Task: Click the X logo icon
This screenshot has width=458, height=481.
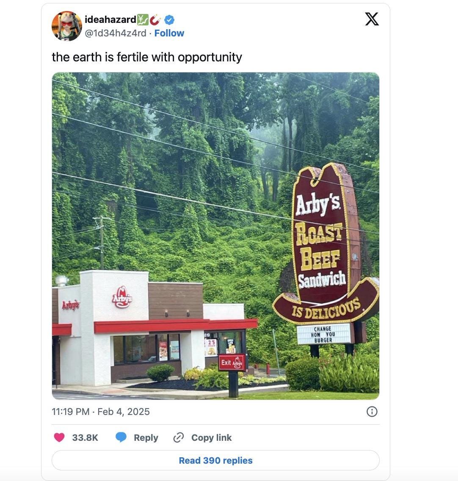Action: 372,19
